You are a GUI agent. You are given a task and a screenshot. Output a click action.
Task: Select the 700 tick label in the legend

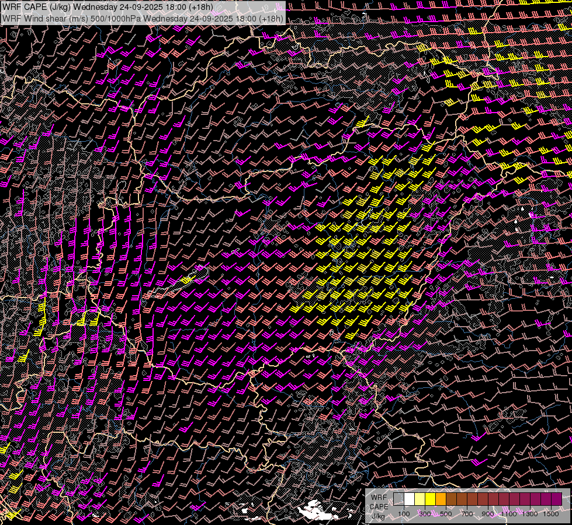click(467, 514)
